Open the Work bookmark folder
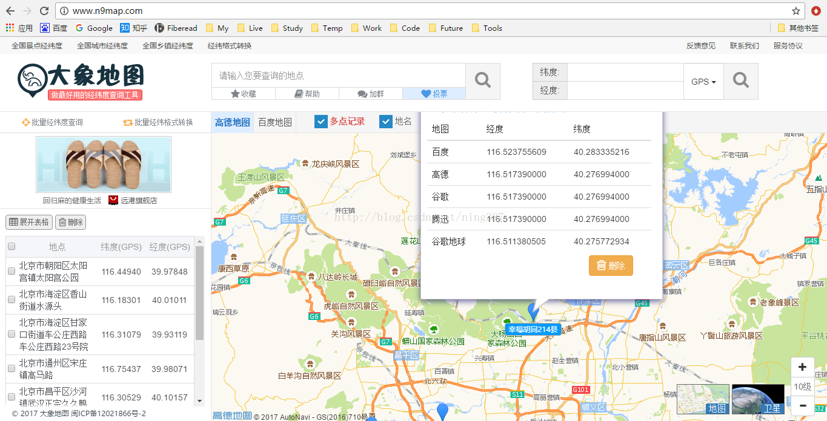This screenshot has height=421, width=827. [366, 28]
